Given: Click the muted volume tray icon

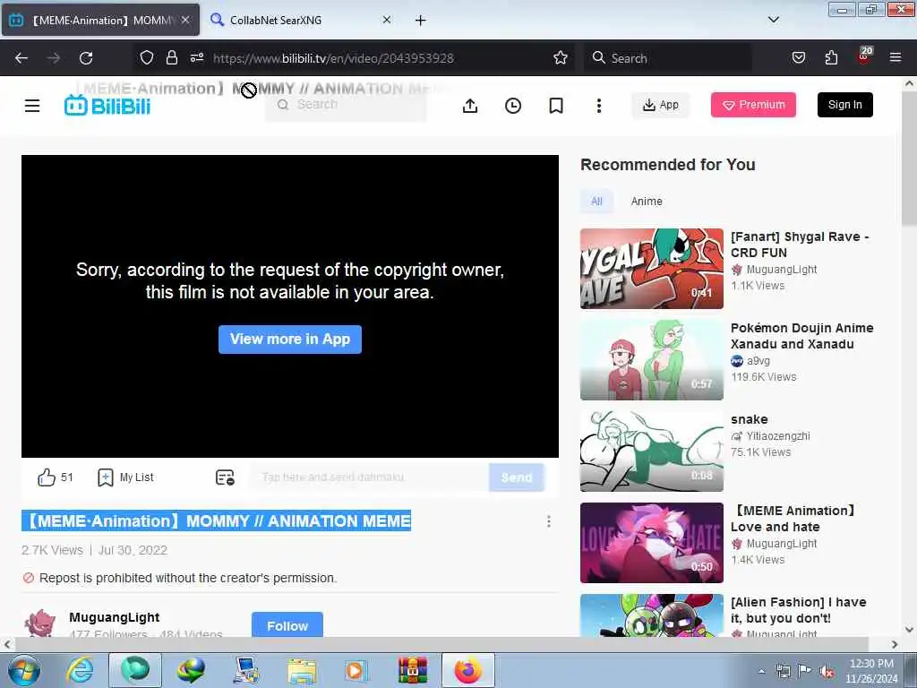Looking at the screenshot, I should [x=827, y=672].
